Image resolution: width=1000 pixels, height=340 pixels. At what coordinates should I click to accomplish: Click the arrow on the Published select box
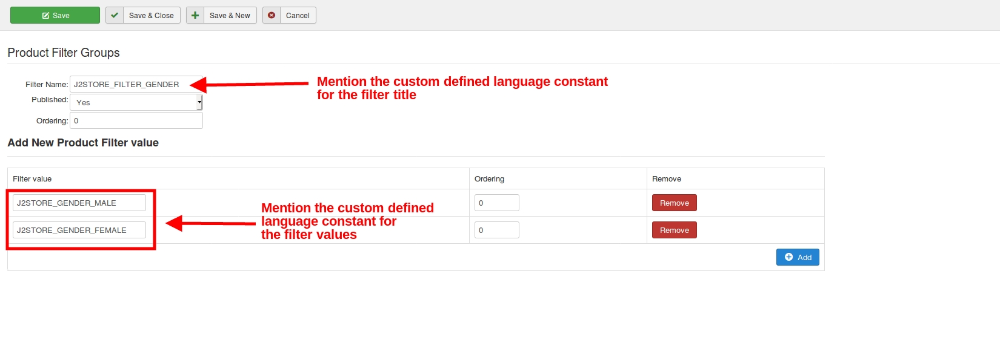[x=199, y=102]
